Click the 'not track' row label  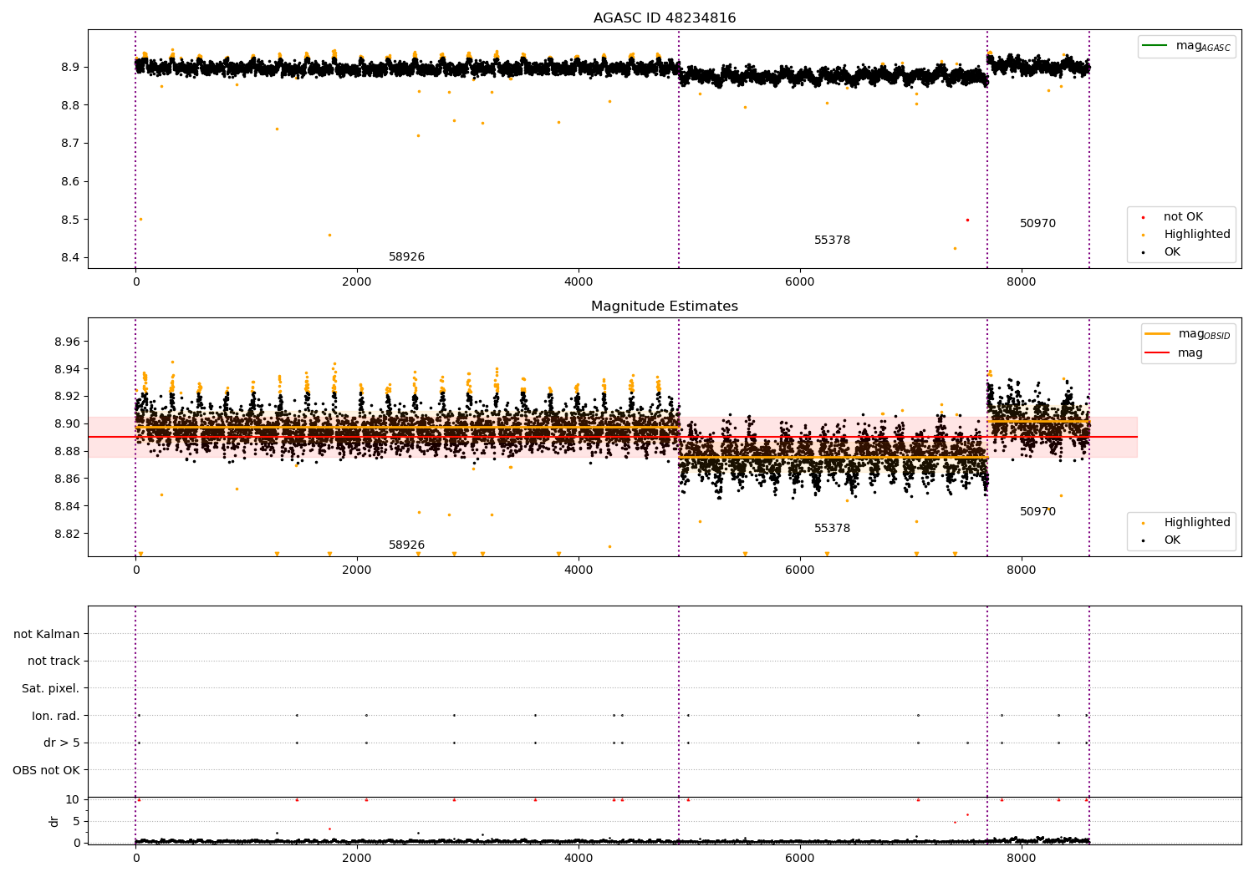point(54,661)
